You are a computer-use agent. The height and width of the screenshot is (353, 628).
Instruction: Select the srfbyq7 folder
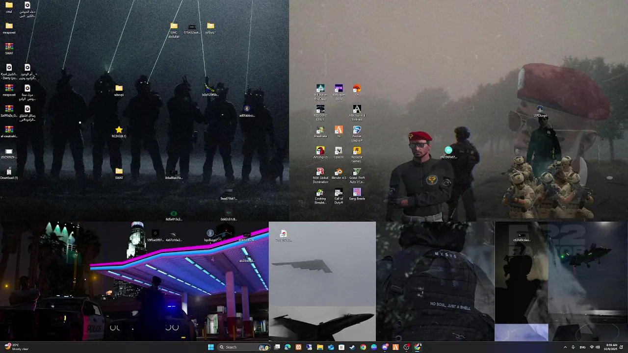pos(210,28)
